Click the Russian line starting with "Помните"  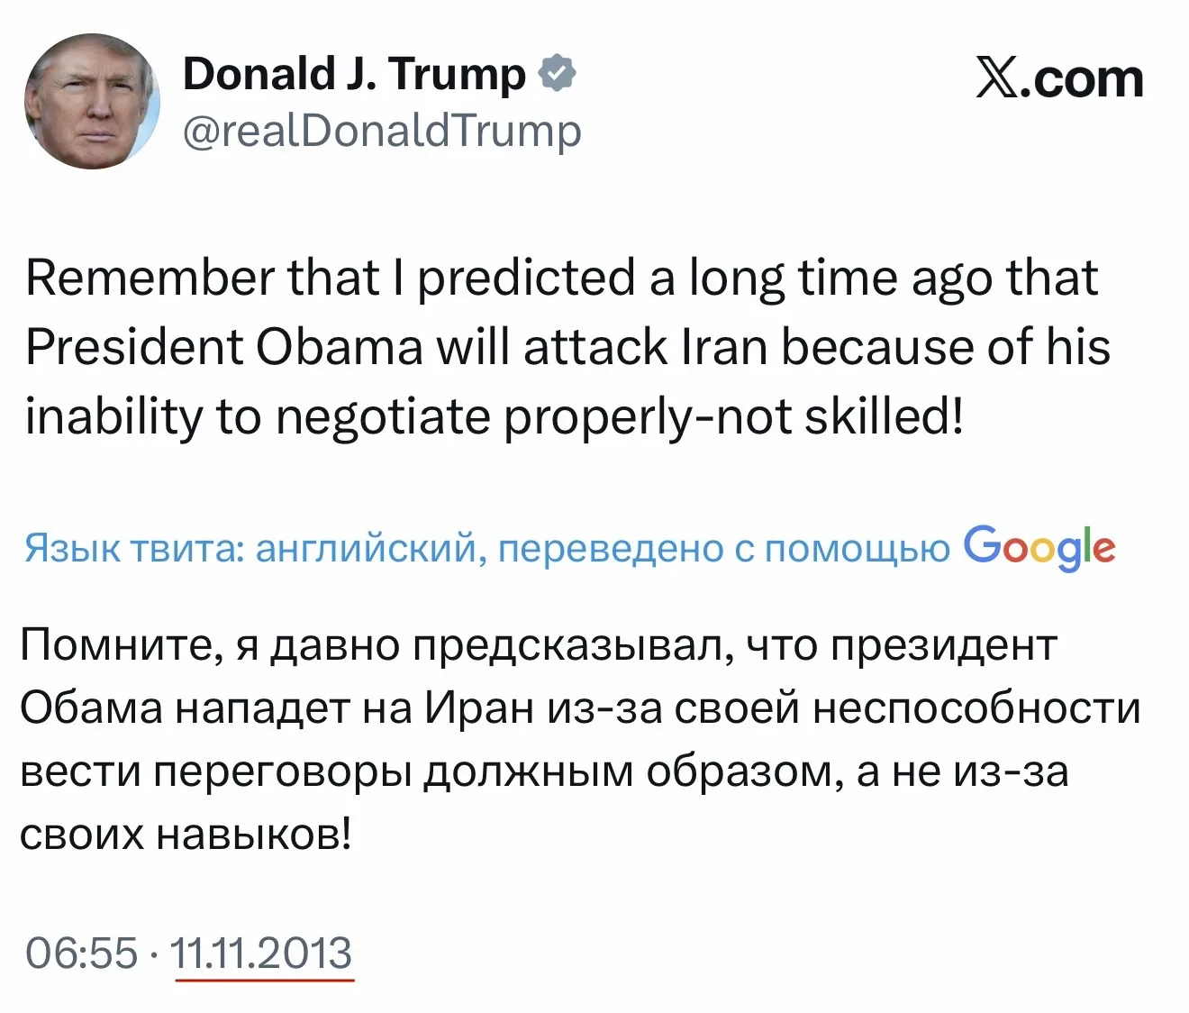(537, 645)
